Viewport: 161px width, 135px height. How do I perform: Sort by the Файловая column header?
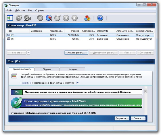pyautogui.click(x=57, y=31)
